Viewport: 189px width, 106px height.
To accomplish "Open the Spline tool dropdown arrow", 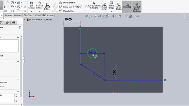I will click(x=22, y=3).
